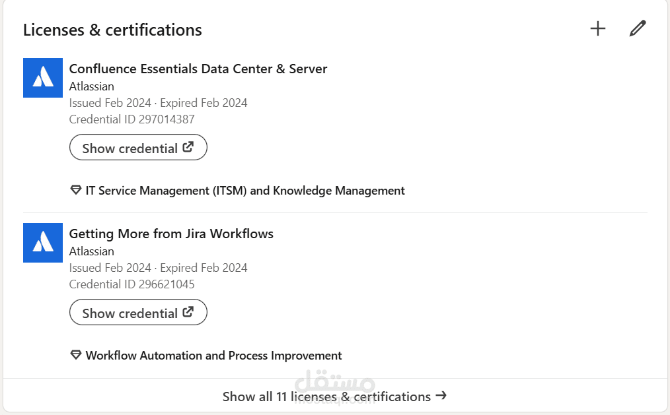Viewport: 670px width, 415px height.
Task: Click Credential ID 297014387 text
Action: [131, 119]
